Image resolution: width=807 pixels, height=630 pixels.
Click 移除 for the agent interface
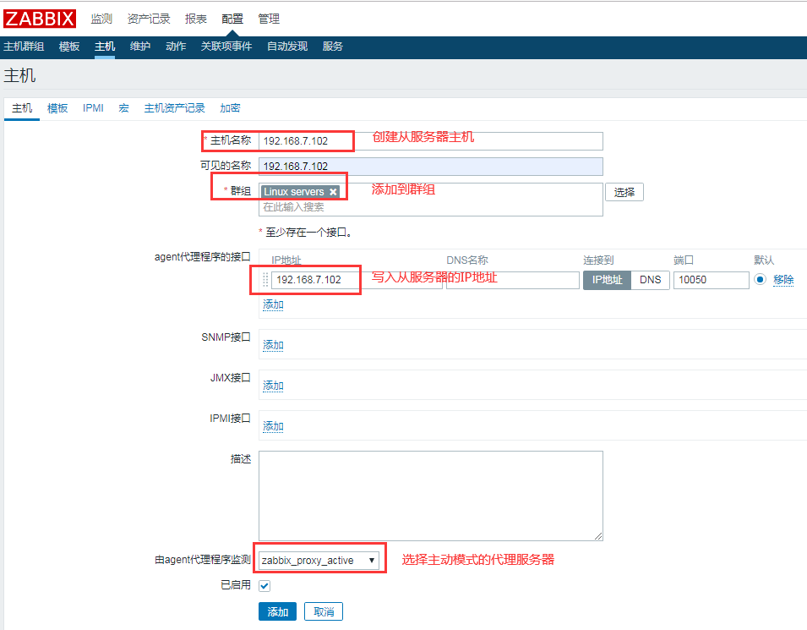(783, 280)
